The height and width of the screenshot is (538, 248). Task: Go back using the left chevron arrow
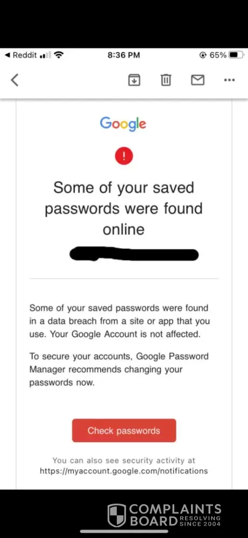click(x=15, y=80)
